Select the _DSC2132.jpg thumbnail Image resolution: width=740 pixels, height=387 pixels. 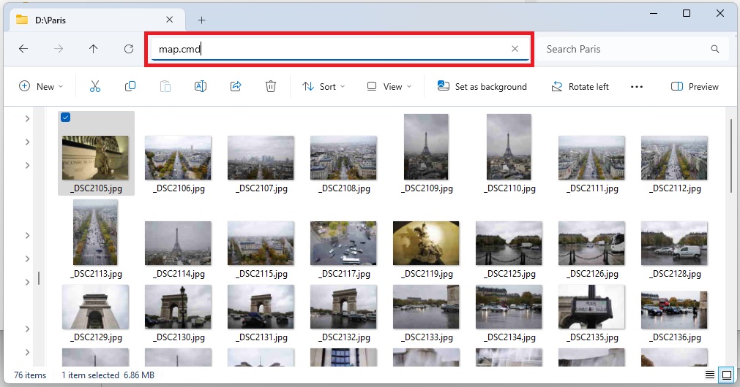[x=343, y=307]
